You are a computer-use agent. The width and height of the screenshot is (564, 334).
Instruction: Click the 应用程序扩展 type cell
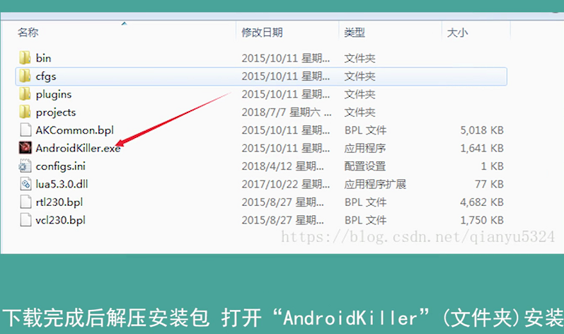[375, 184]
